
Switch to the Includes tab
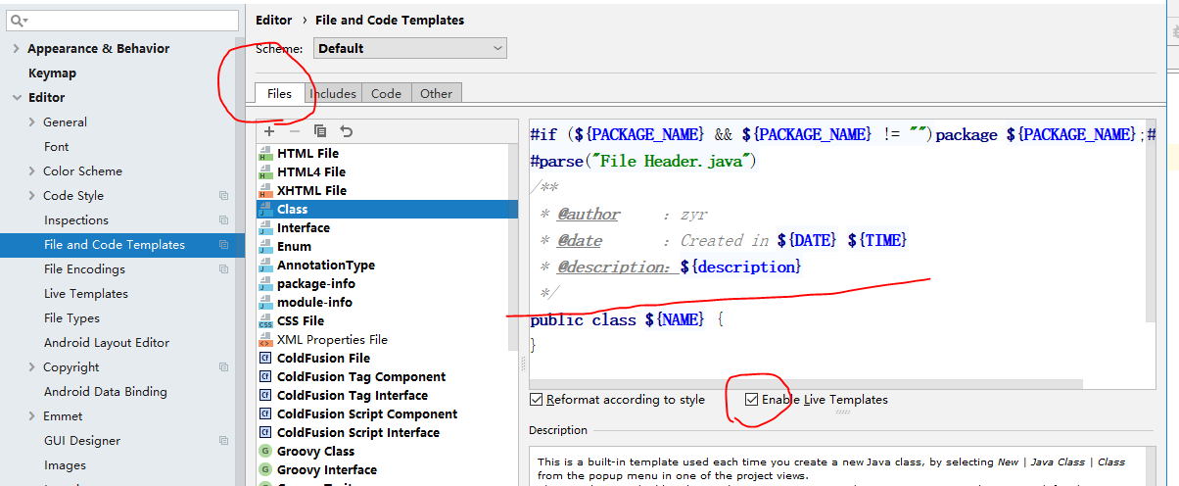(333, 94)
